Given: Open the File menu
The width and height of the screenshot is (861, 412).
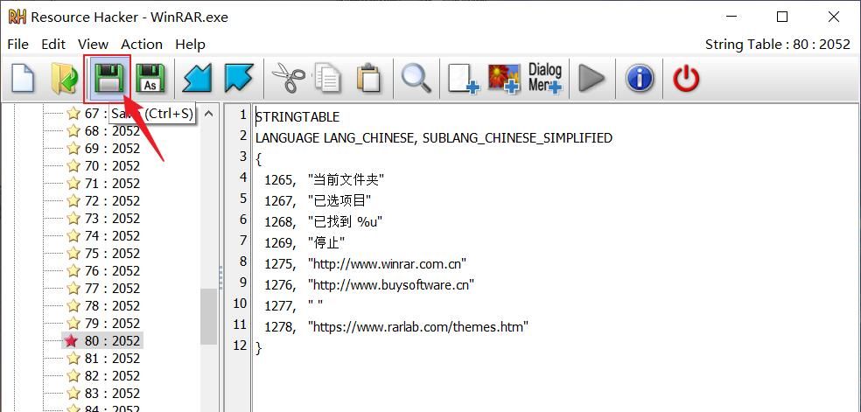Looking at the screenshot, I should (x=18, y=45).
